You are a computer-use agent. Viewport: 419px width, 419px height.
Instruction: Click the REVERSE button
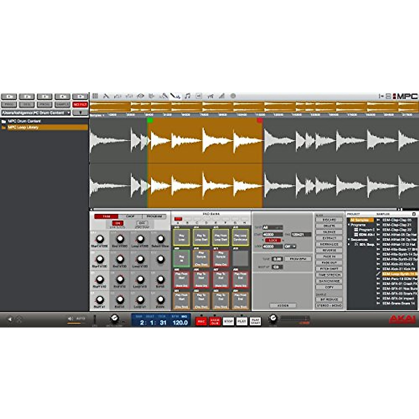(x=329, y=250)
